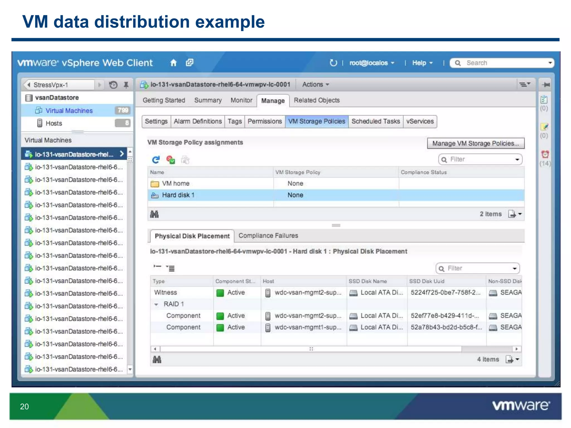Click the vsanDatastore datastore icon
Screen dimensions: 571x428
click(29, 98)
